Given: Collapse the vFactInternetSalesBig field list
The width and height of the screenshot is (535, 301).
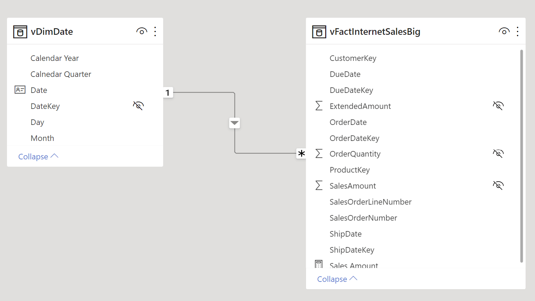Looking at the screenshot, I should pos(337,279).
